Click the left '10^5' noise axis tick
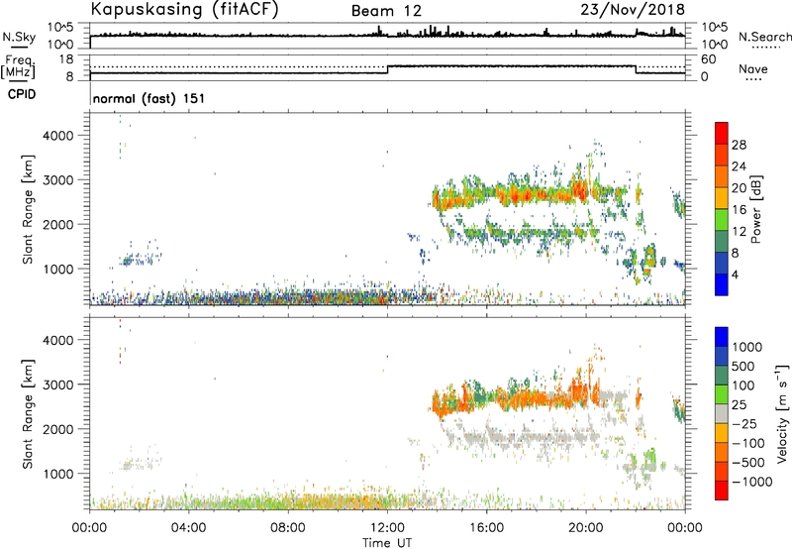This screenshot has width=792, height=549. (x=61, y=28)
